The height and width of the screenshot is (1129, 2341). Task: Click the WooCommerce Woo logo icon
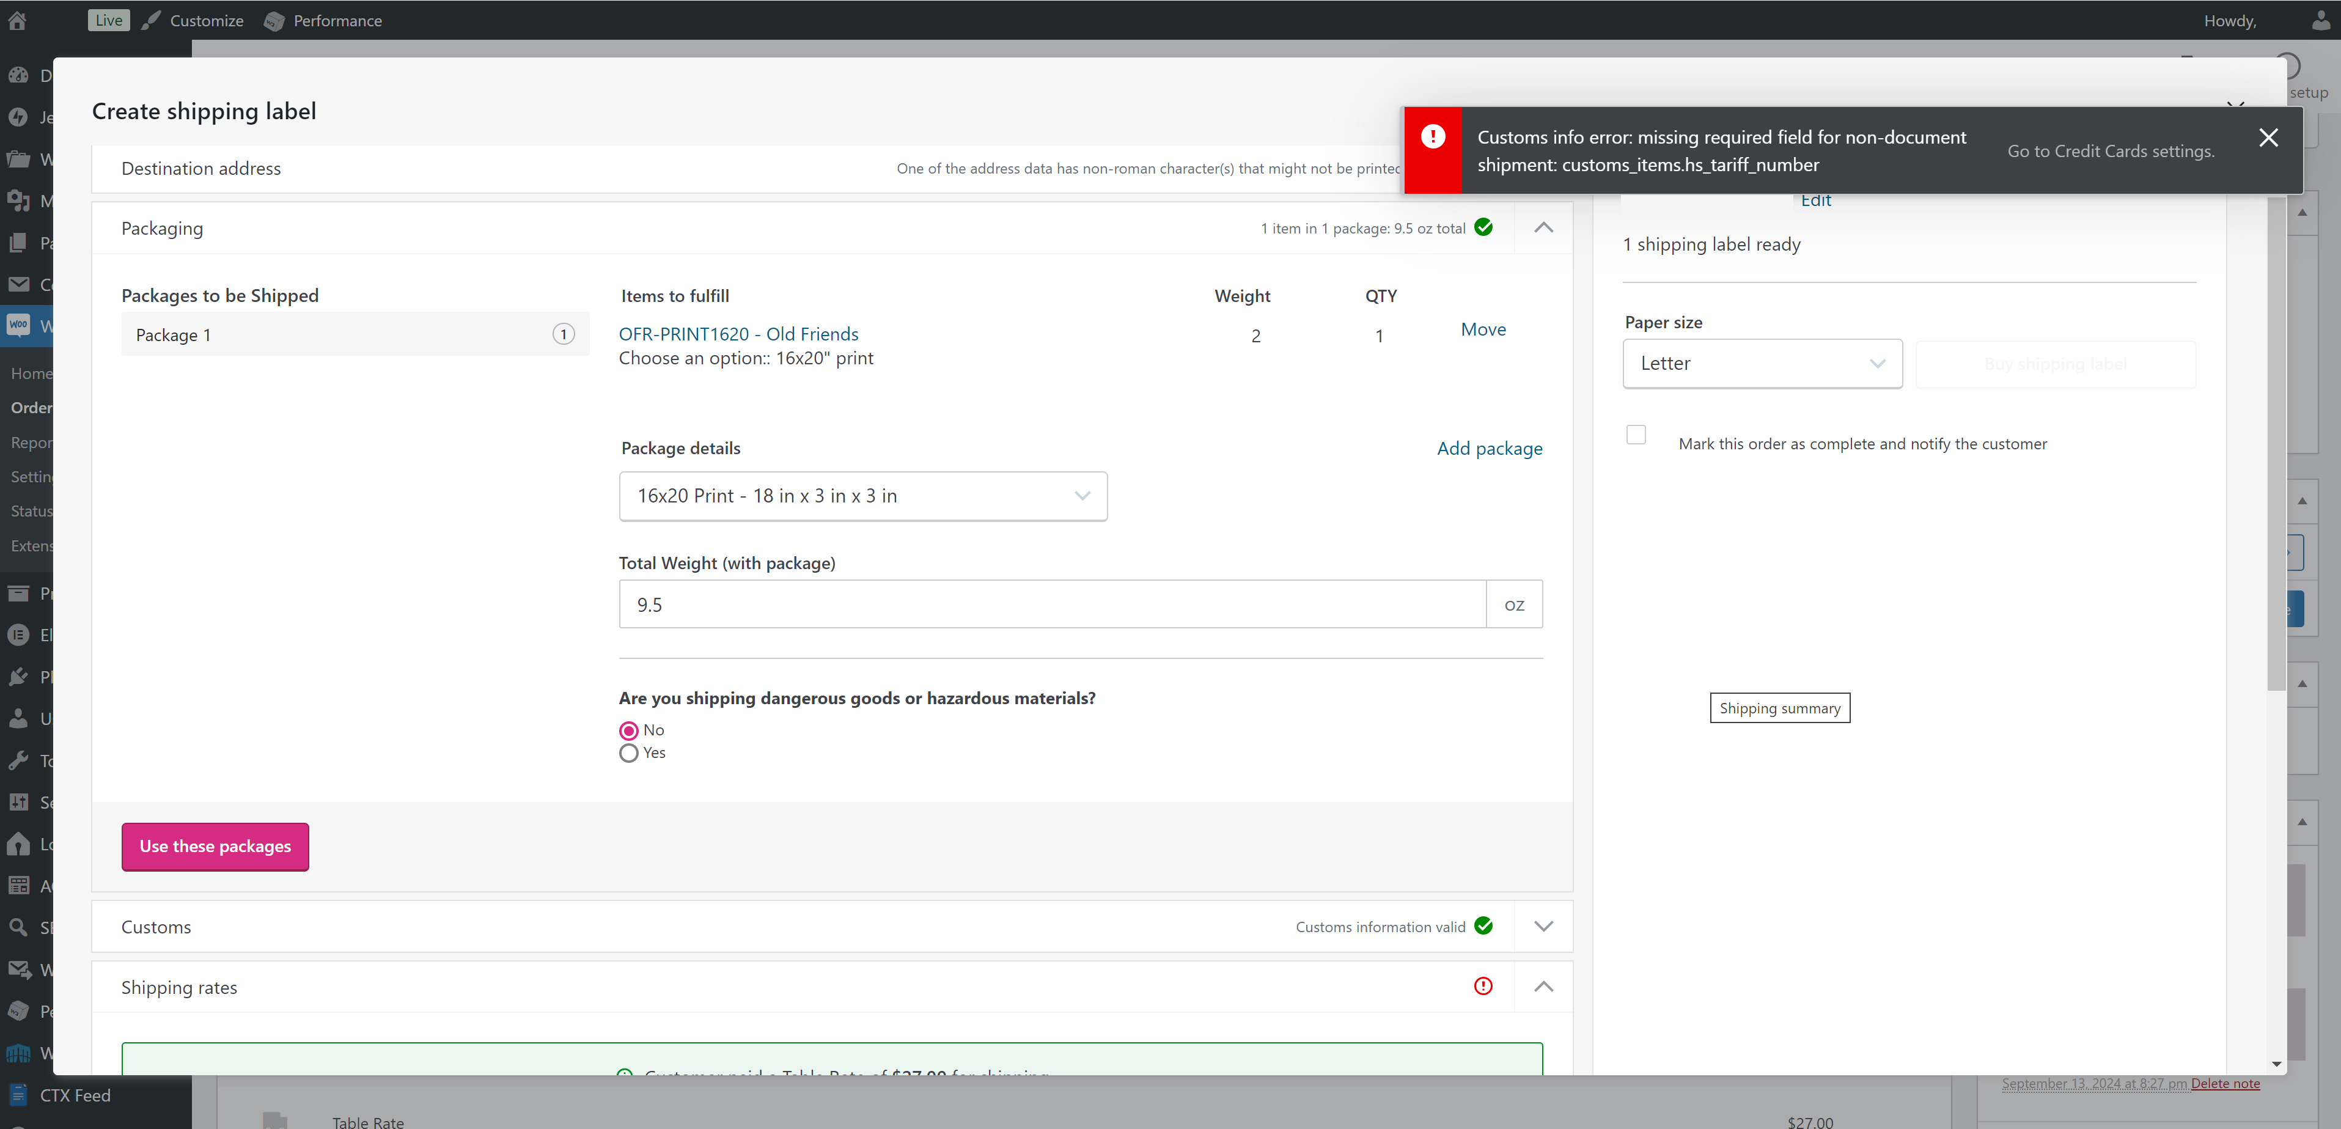(x=18, y=325)
